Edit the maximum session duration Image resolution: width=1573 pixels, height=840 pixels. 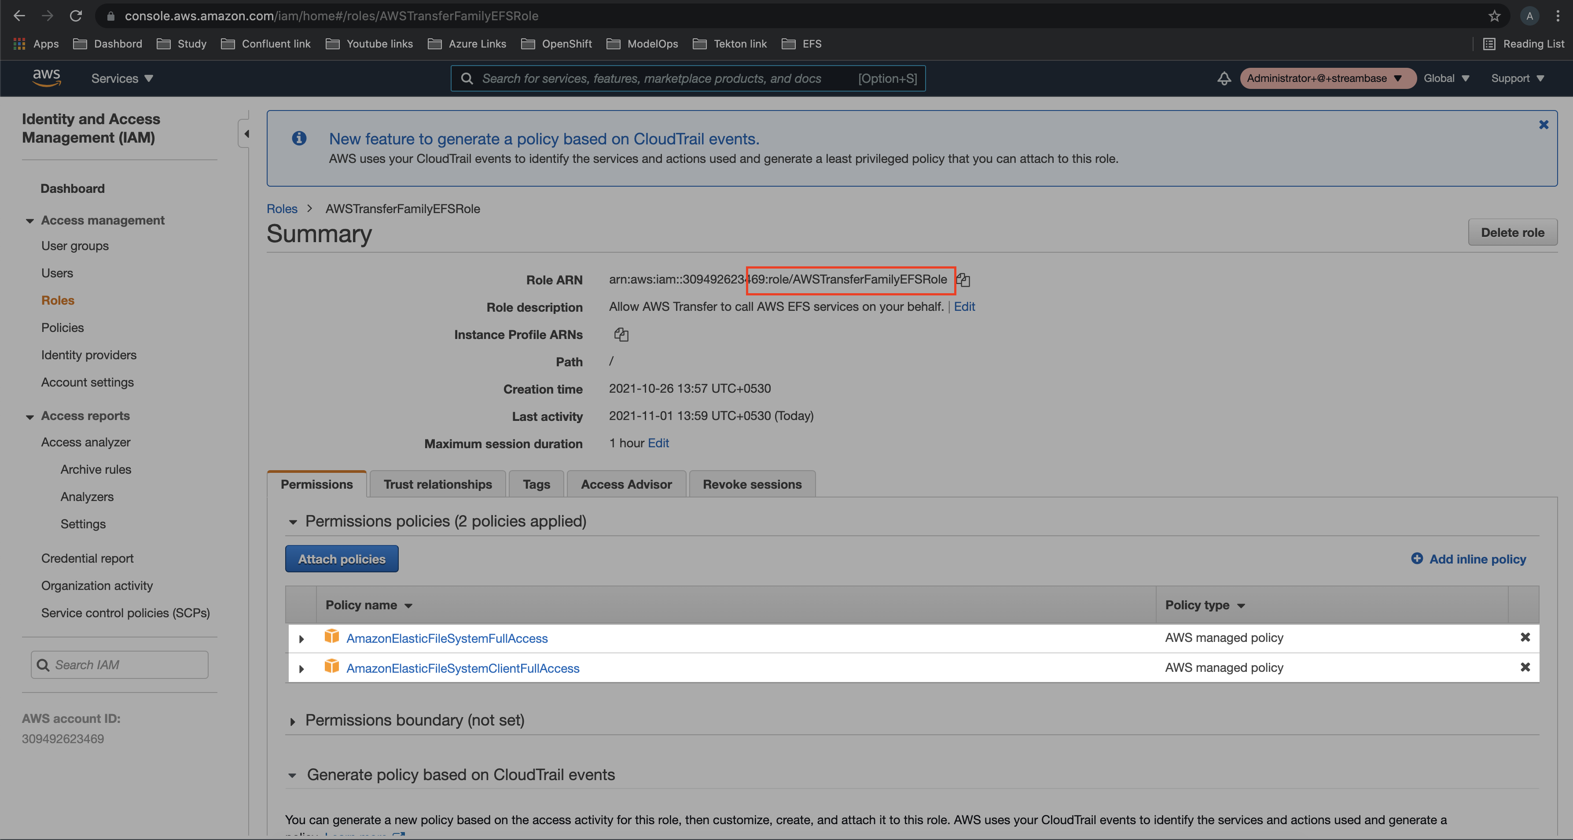pos(658,443)
